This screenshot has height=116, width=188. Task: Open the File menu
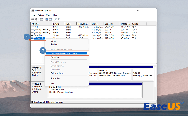33,15
